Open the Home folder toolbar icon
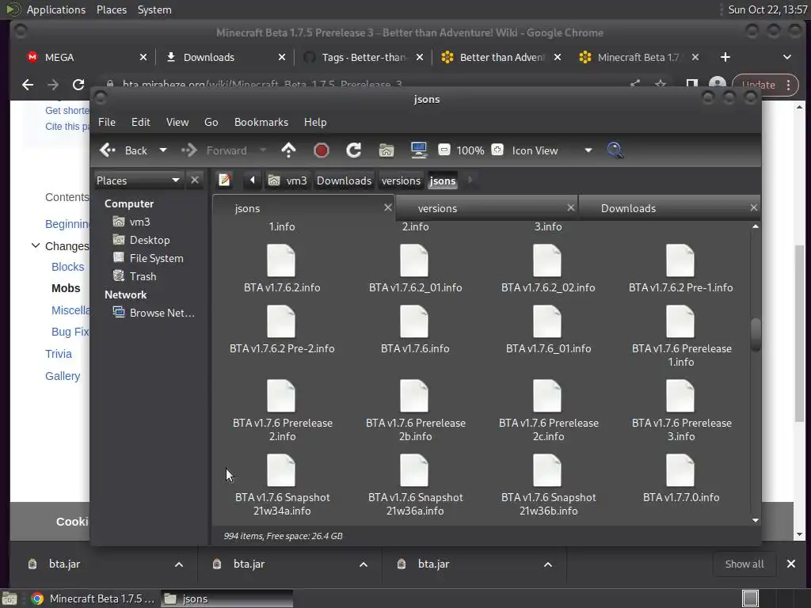 [x=386, y=150]
